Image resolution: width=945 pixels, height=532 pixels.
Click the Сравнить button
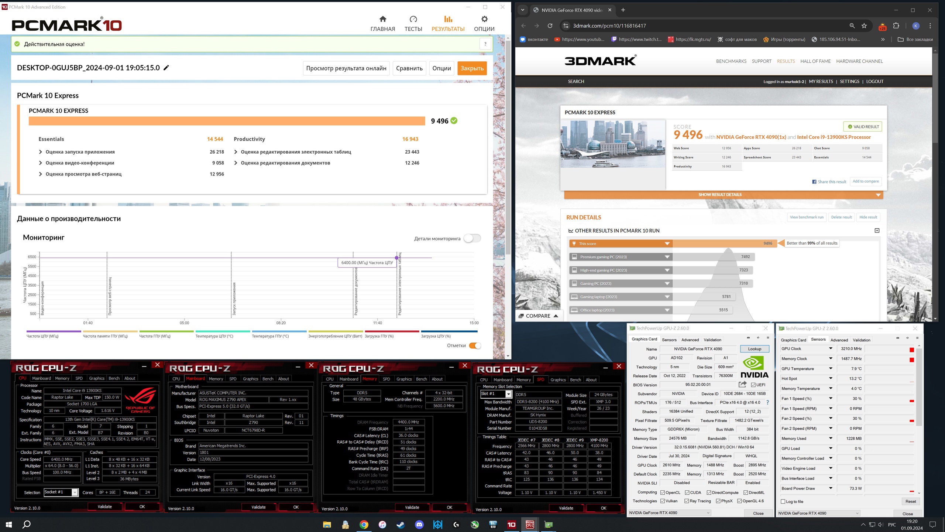click(x=409, y=68)
